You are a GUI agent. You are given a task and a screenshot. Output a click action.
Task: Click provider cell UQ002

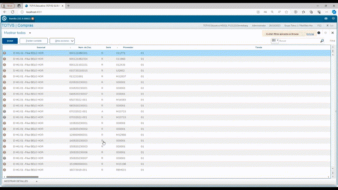tap(120, 71)
